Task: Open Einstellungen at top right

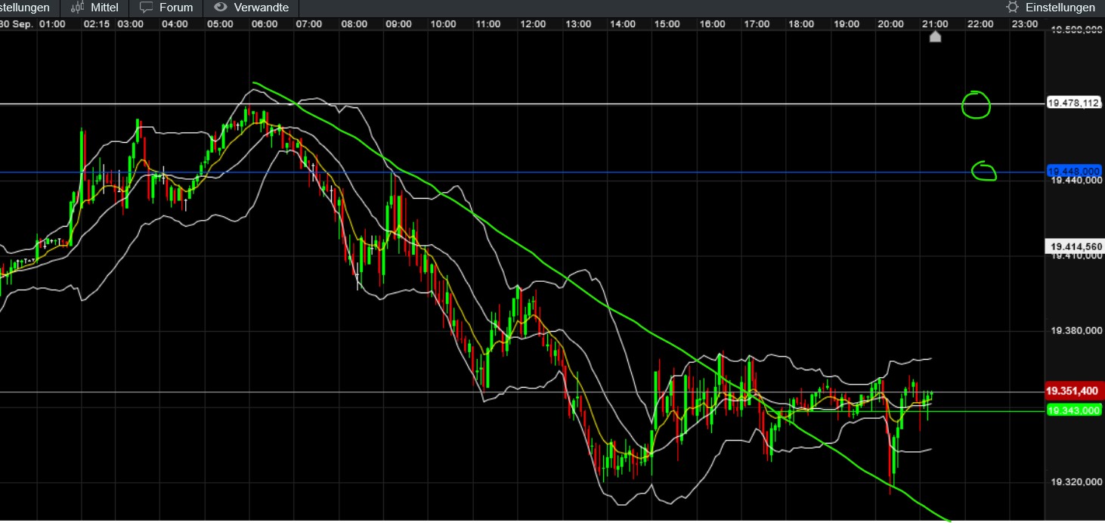Action: 1051,8
